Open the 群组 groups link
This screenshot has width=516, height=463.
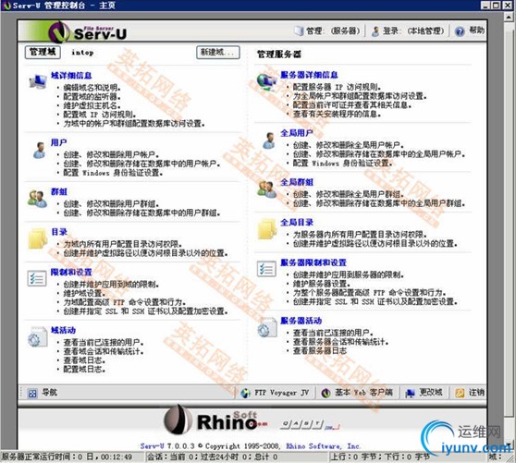click(x=59, y=191)
